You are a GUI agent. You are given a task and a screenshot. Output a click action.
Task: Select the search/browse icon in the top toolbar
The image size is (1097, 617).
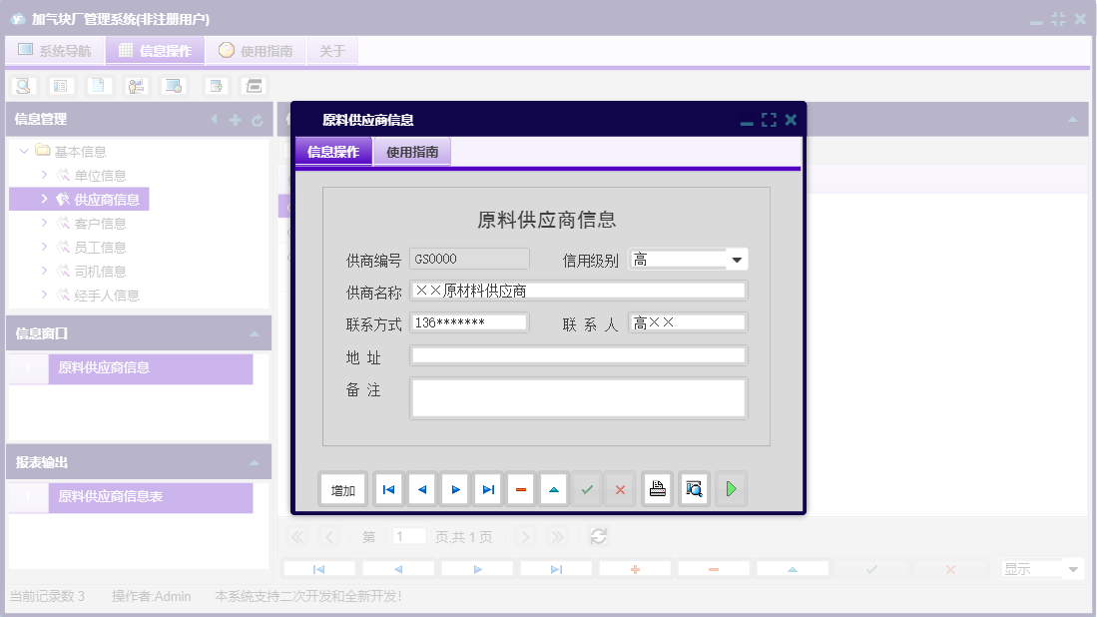coord(23,86)
